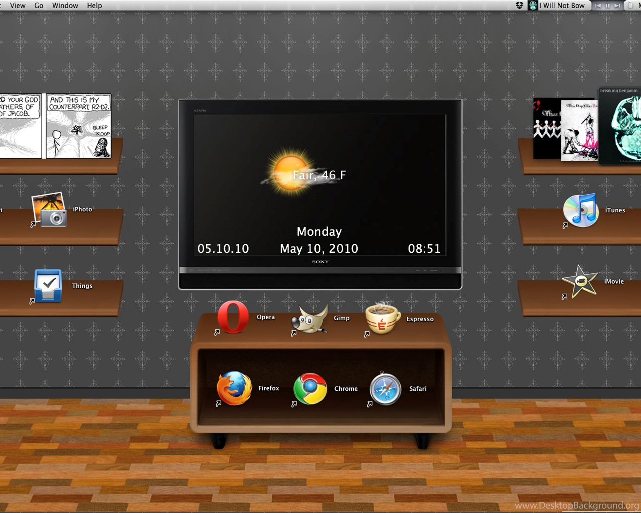This screenshot has height=513, width=641.
Task: Launch the Firefox browser icon
Action: click(234, 388)
